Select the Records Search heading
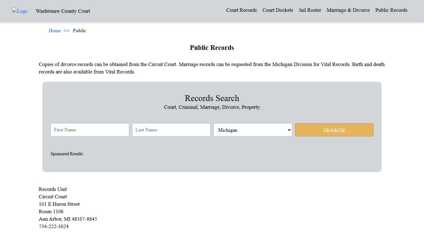 pyautogui.click(x=212, y=98)
